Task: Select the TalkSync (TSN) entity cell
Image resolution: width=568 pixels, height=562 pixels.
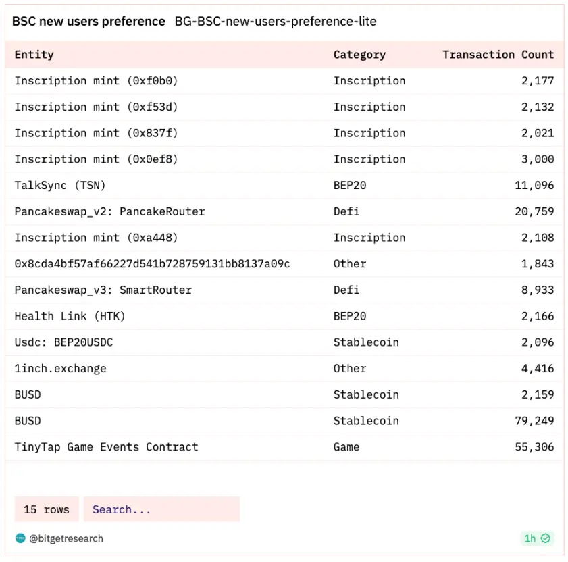Action: [x=60, y=185]
